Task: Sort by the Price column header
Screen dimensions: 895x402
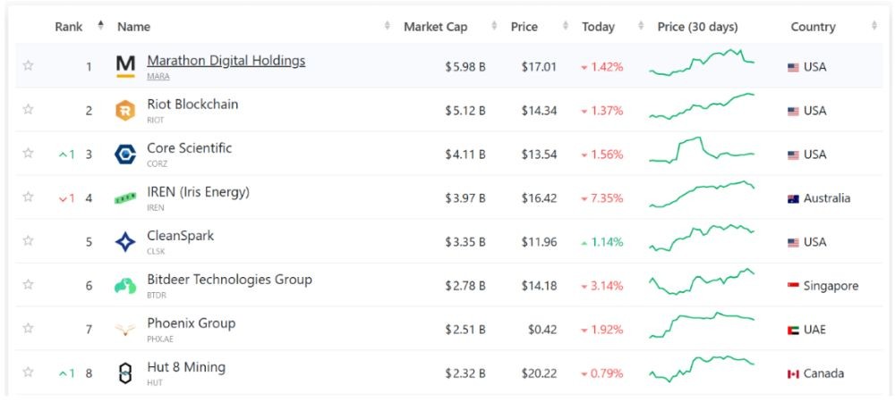Action: [524, 27]
